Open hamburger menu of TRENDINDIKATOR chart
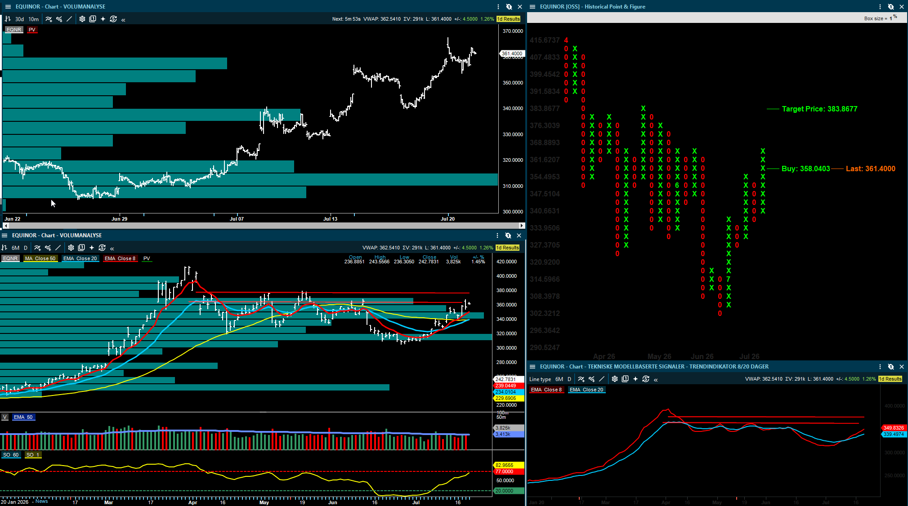Image resolution: width=908 pixels, height=506 pixels. [532, 367]
